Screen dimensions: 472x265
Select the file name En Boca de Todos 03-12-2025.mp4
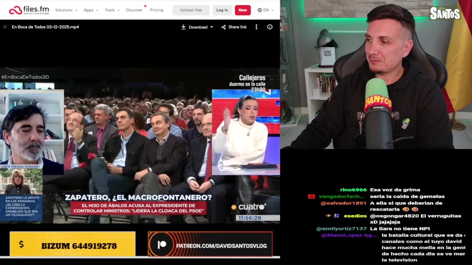(45, 27)
